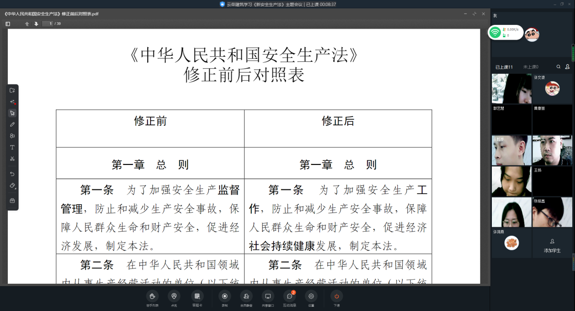The height and width of the screenshot is (311, 575).
Task: Select 许文浪 student tile
Action: (552, 89)
